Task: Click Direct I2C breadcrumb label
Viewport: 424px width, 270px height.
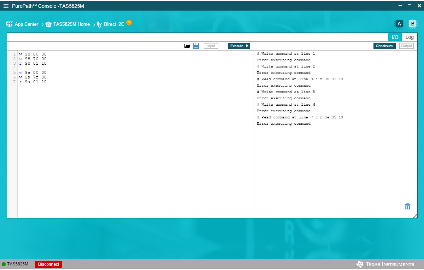Action: (114, 24)
